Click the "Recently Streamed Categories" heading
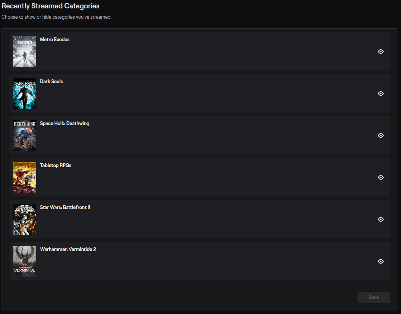Image resolution: width=401 pixels, height=314 pixels. (50, 6)
